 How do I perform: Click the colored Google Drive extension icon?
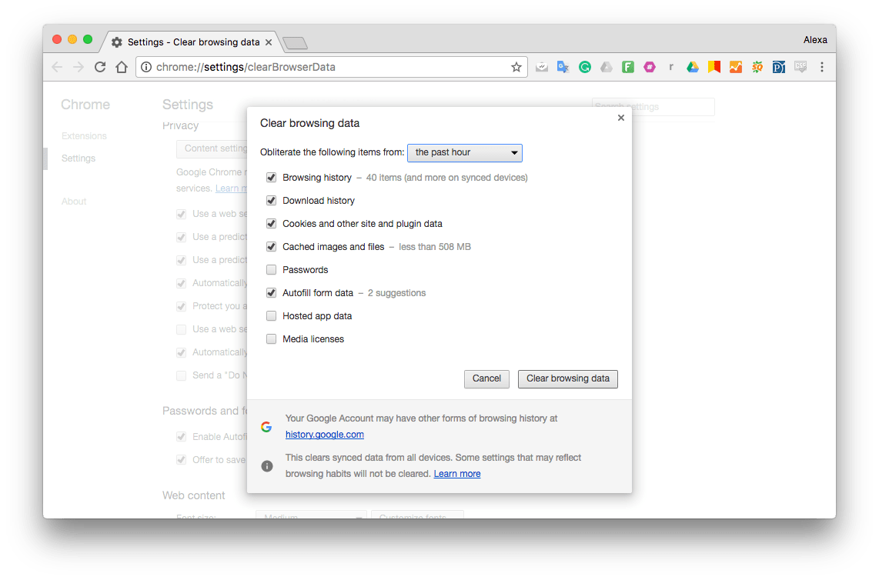pos(693,67)
